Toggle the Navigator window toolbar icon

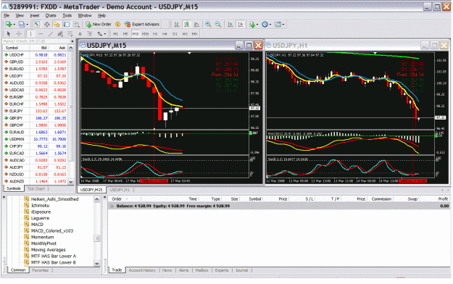point(57,24)
